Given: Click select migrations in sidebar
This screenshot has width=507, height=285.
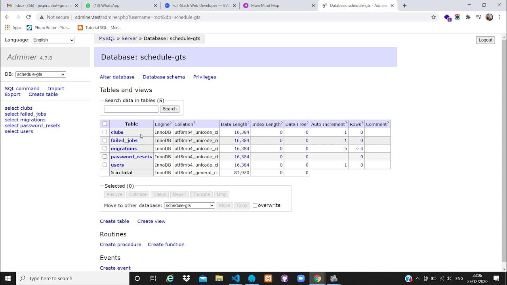Looking at the screenshot, I should coord(25,120).
